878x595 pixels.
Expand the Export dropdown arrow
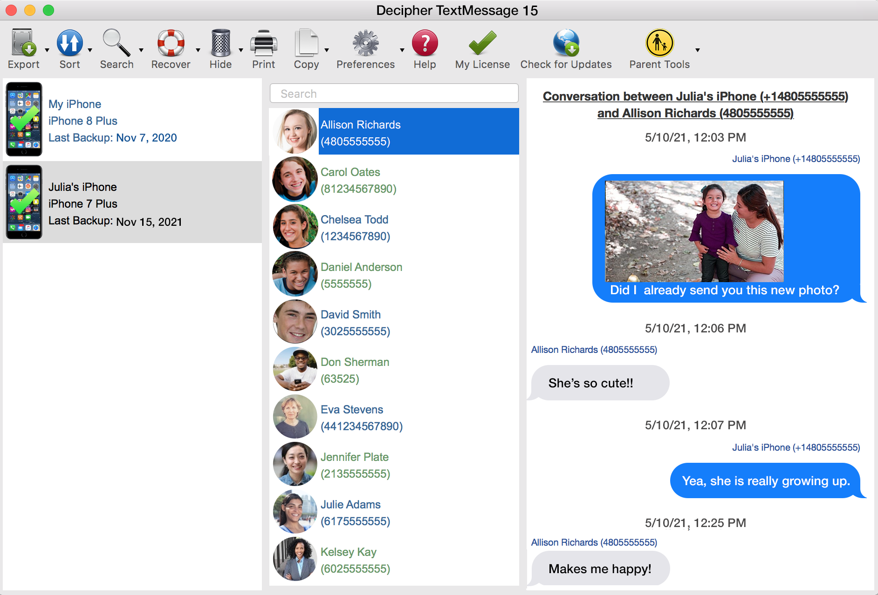pos(46,49)
